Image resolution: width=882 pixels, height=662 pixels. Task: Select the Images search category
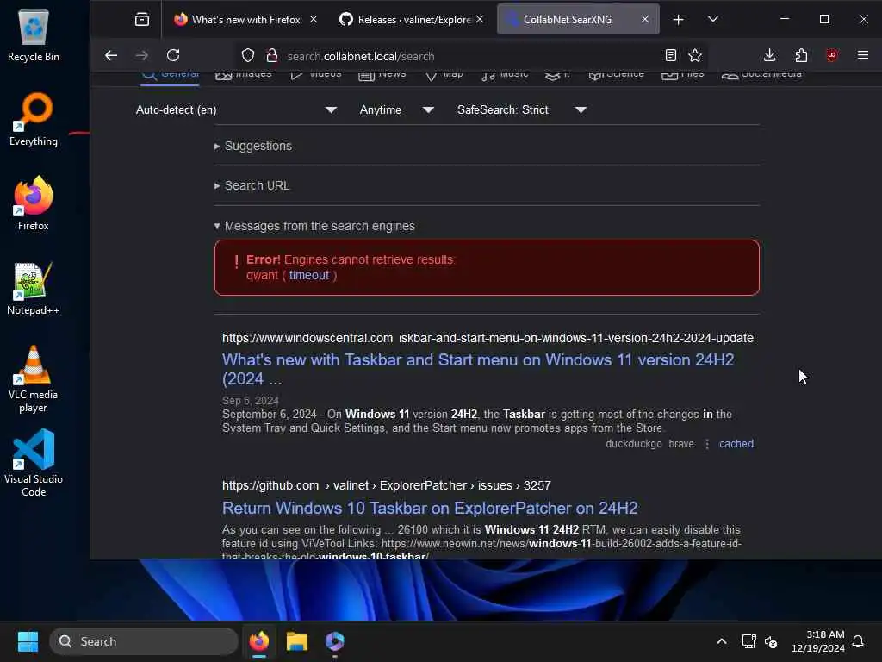[x=243, y=76]
